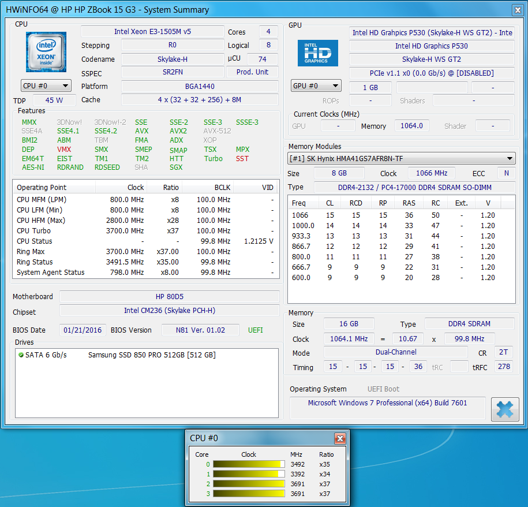Click the green UEFI label
The height and width of the screenshot is (507, 528).
(255, 330)
